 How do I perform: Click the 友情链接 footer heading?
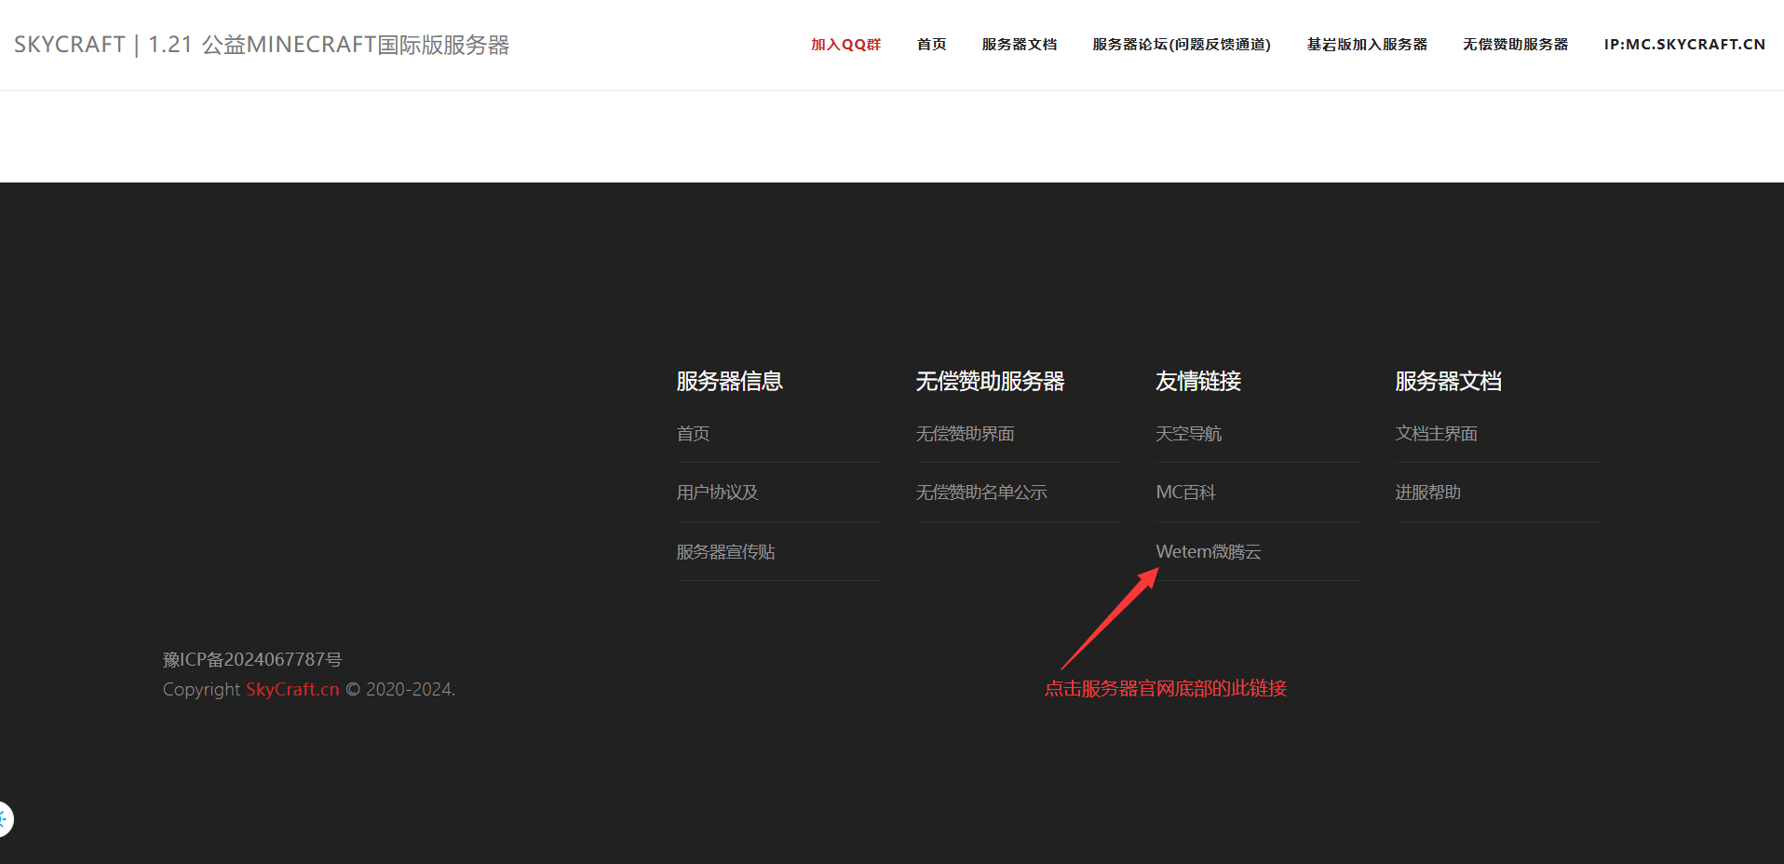click(1198, 382)
